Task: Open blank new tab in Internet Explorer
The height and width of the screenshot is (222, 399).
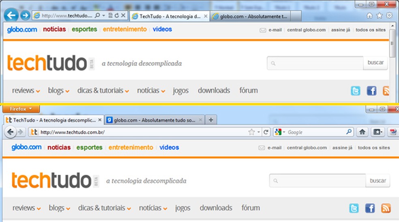Action: point(296,16)
